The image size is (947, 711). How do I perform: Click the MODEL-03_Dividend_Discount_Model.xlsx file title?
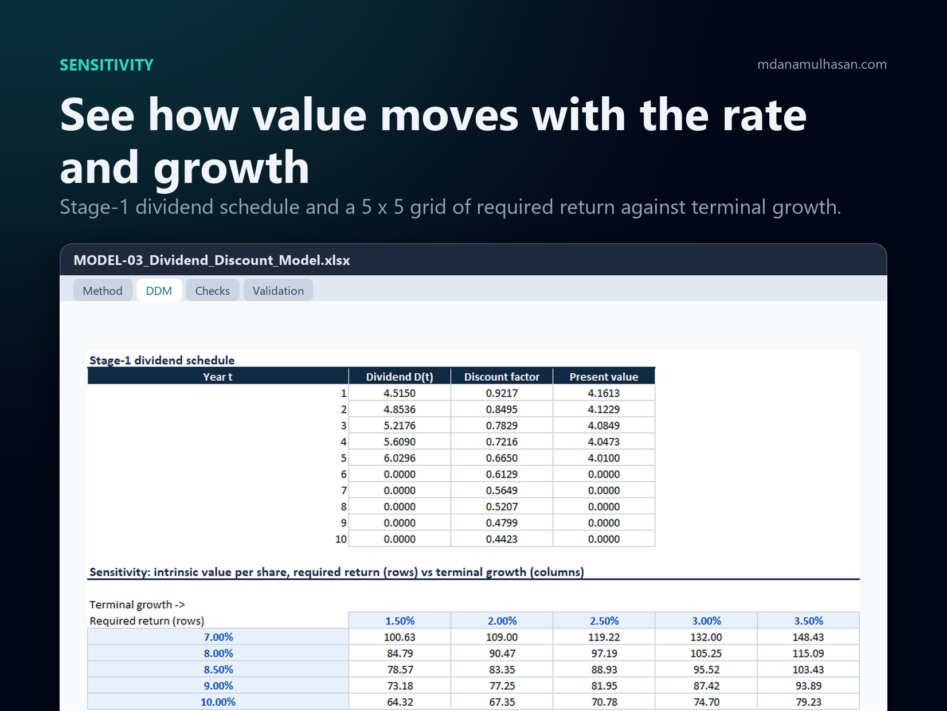click(x=212, y=260)
